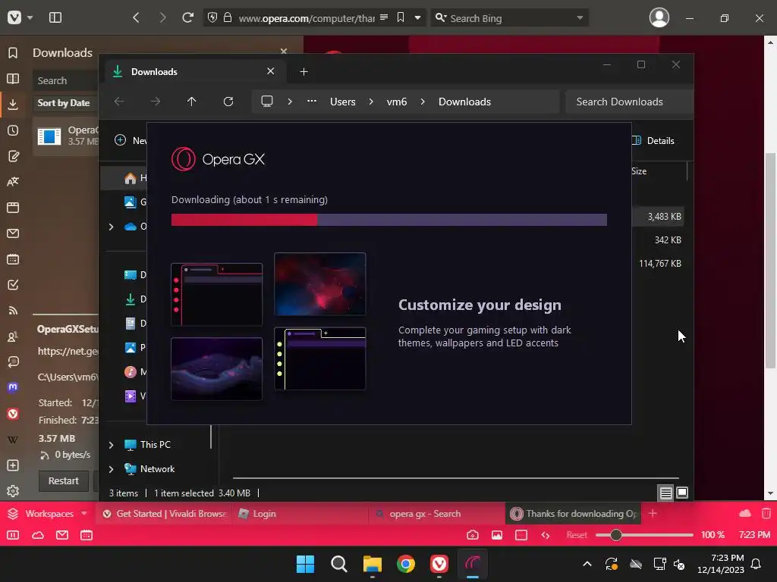
Task: Switch to the Login tab
Action: click(299, 514)
